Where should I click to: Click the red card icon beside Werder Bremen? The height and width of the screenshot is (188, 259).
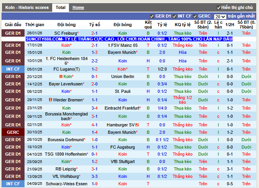pyautogui.click(x=50, y=100)
